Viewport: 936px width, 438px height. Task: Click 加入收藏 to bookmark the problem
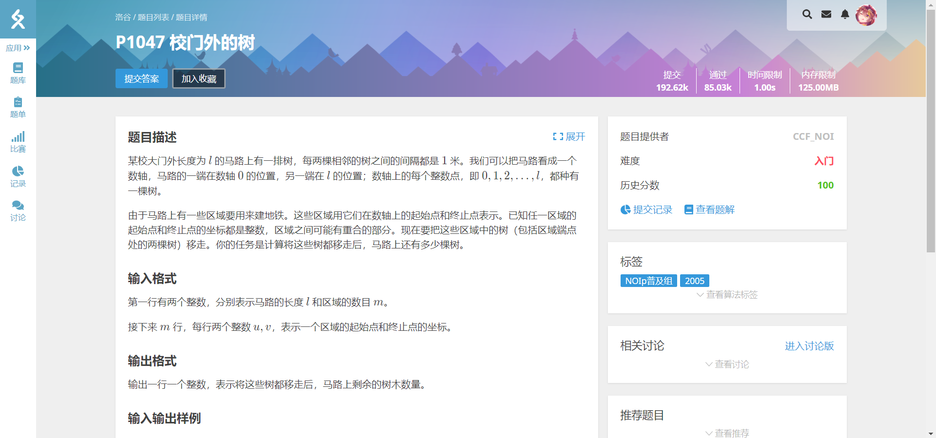click(x=199, y=78)
